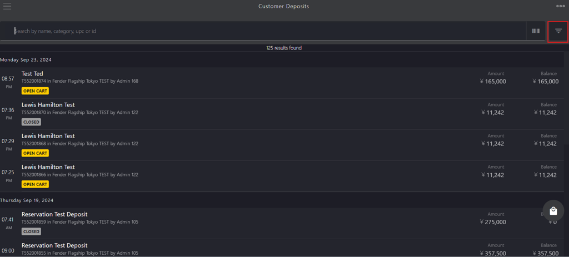The width and height of the screenshot is (569, 257).
Task: Click the ¥275,000 amount on Reservation deposit
Action: pos(492,222)
